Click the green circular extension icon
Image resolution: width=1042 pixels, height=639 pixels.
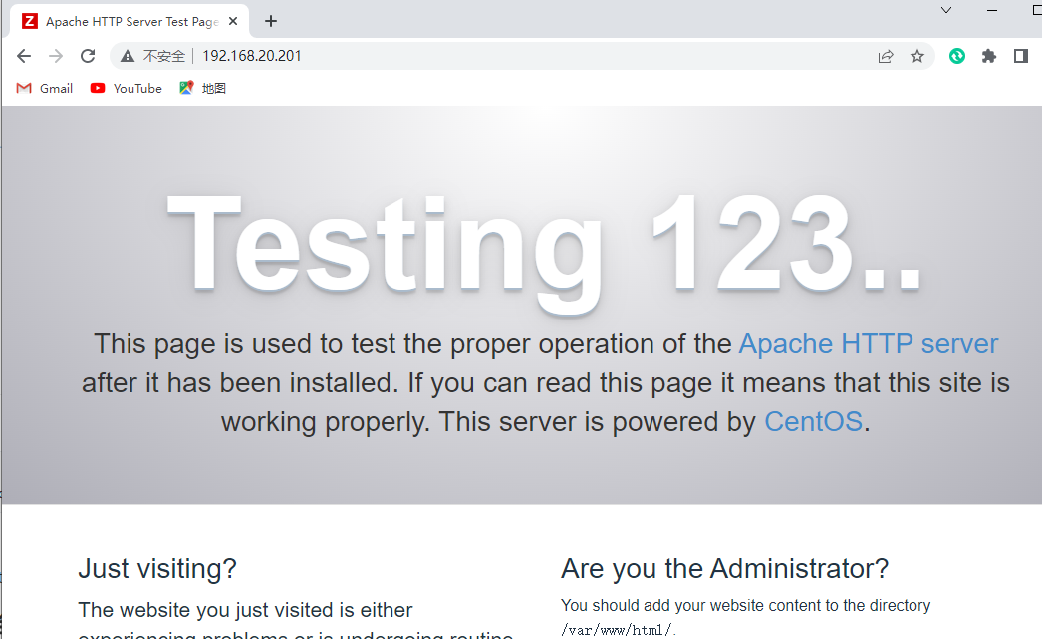coord(957,56)
